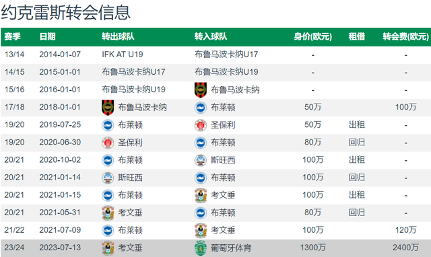Click Brighton logo in 2018-01-01 row
431x257 pixels.
point(201,108)
